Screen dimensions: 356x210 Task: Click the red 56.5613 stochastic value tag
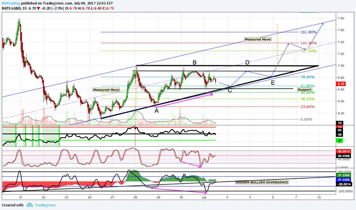coord(343,152)
